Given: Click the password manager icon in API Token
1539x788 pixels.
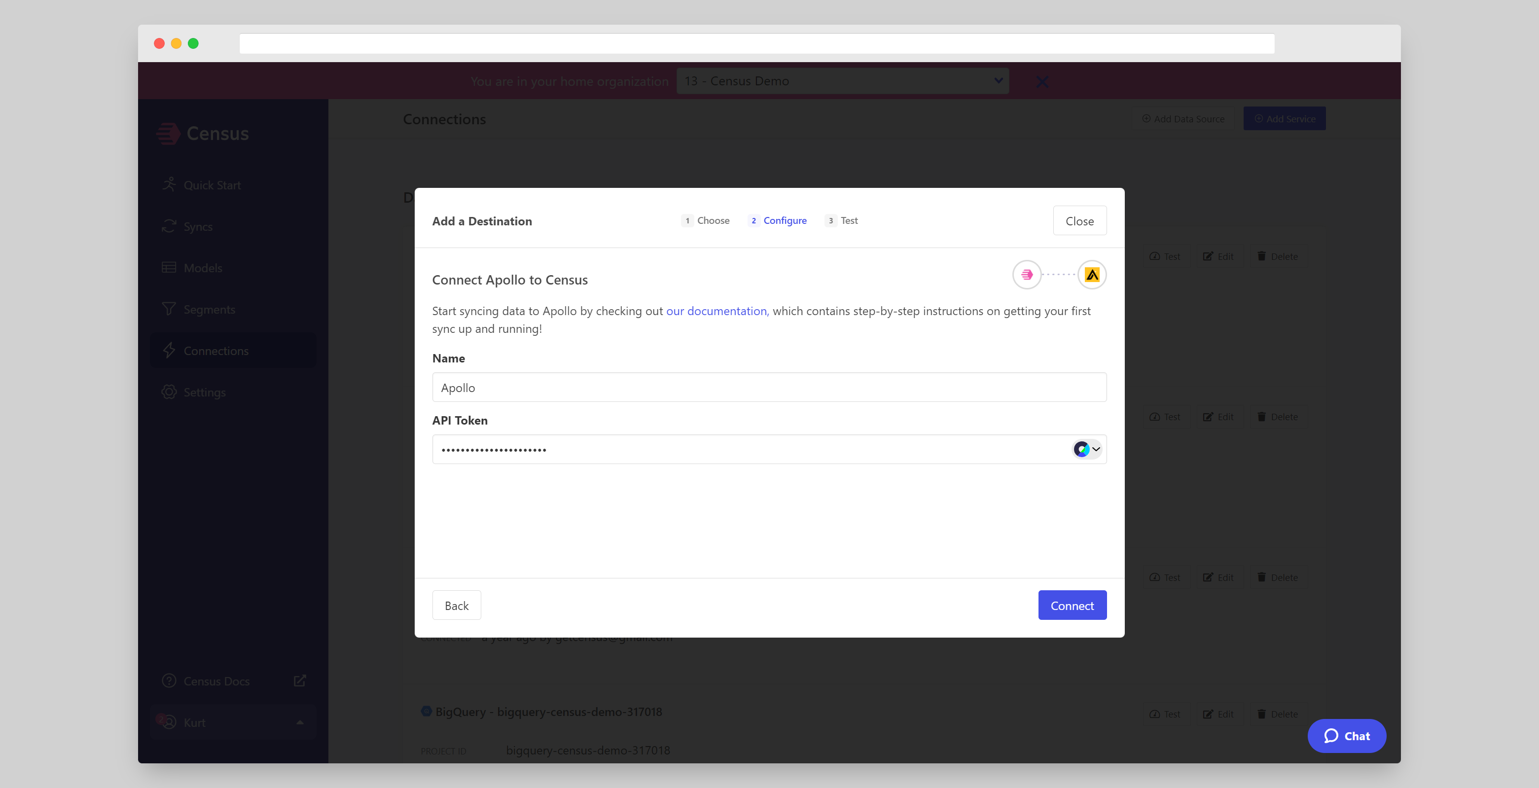Looking at the screenshot, I should (1081, 449).
